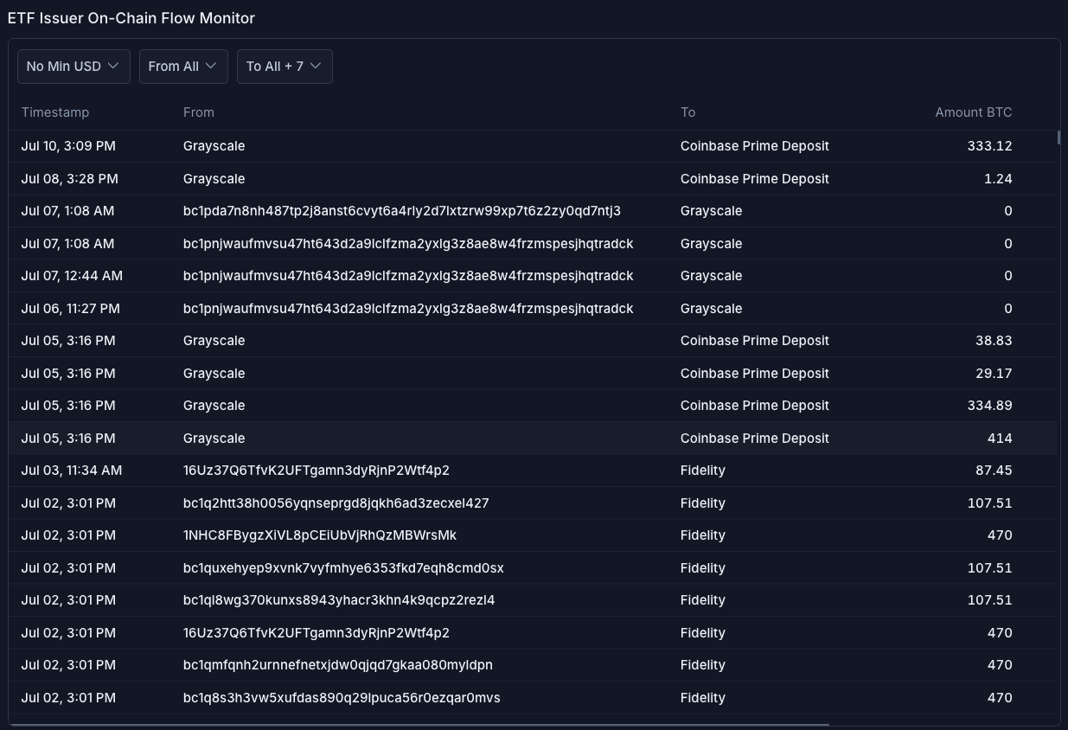1068x730 pixels.
Task: Open the No Min USD dropdown
Action: click(74, 67)
